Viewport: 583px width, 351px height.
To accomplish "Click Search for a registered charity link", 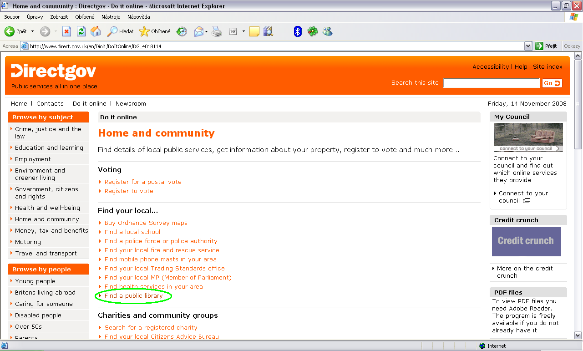I will pos(151,327).
